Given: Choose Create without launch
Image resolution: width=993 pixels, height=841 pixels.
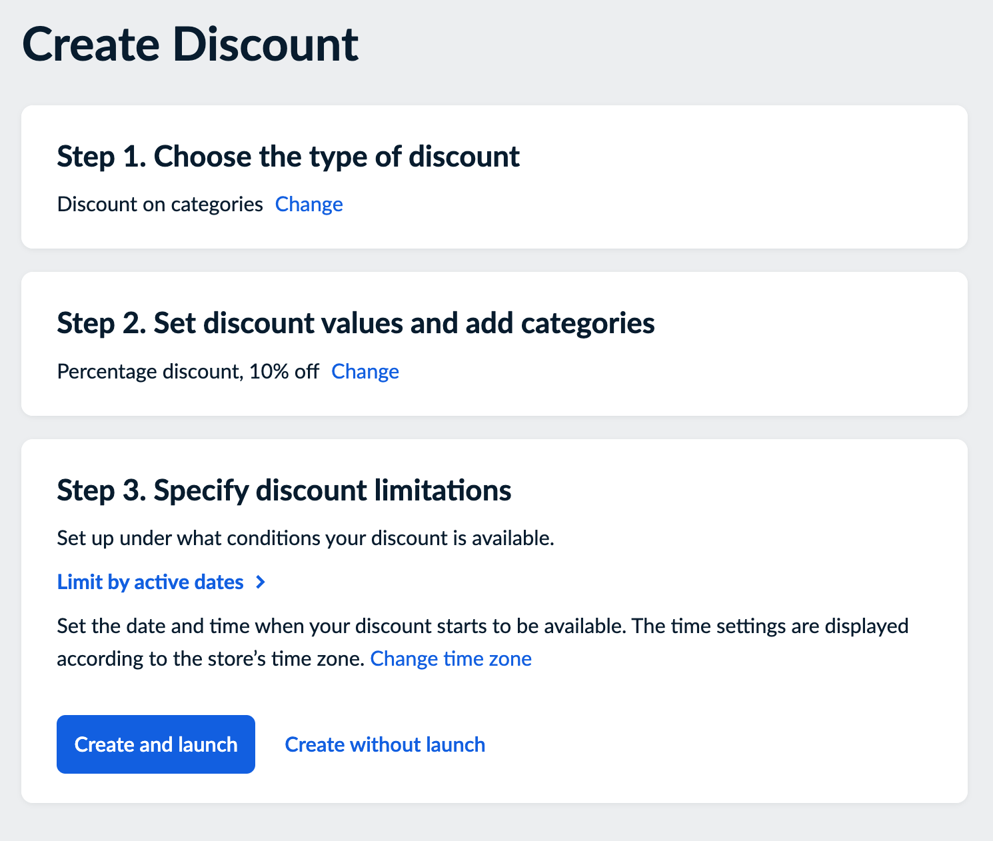Looking at the screenshot, I should point(385,744).
